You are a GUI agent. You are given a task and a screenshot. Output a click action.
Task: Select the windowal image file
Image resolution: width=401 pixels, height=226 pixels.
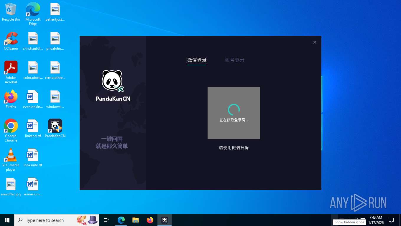click(x=55, y=99)
